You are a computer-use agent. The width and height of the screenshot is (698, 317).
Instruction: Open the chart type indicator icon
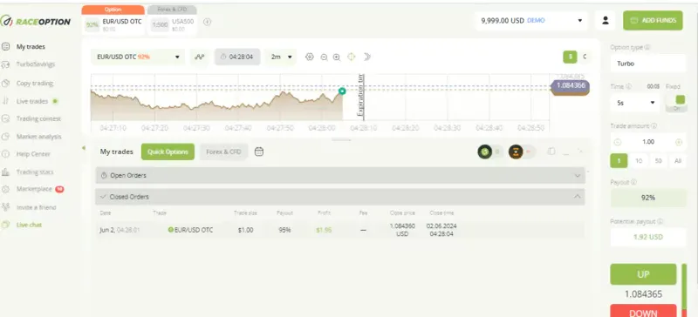[200, 57]
